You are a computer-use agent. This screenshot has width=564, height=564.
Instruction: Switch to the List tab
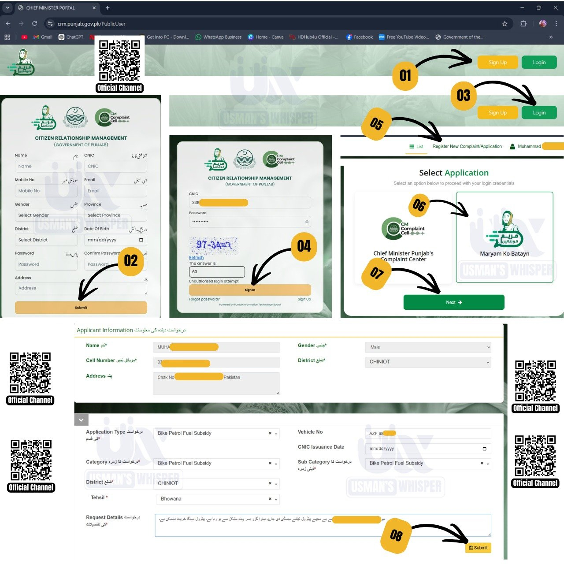coord(416,146)
